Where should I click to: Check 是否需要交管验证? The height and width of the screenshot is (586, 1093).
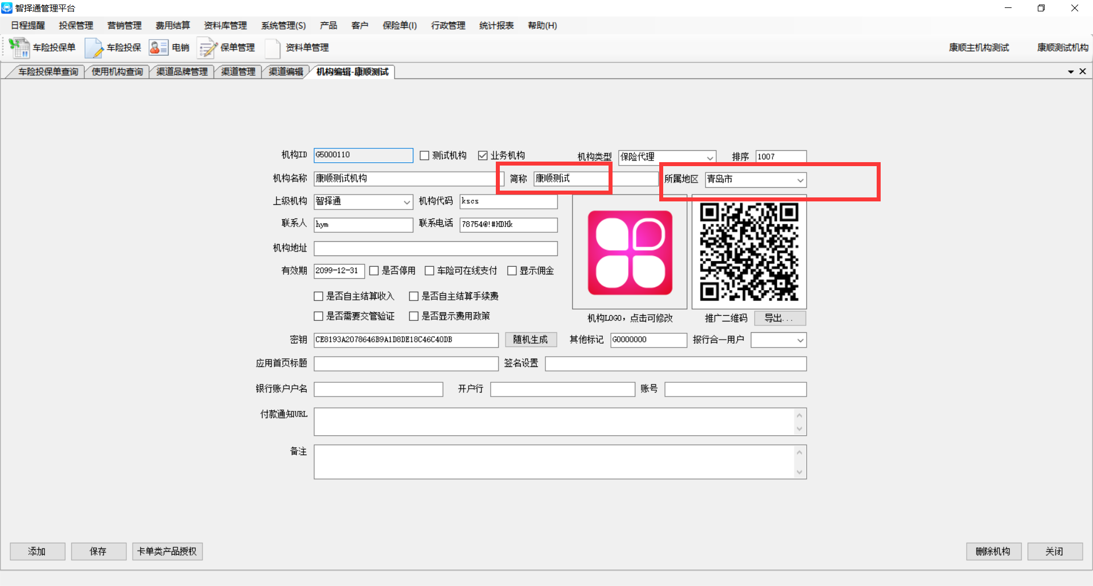click(x=319, y=316)
